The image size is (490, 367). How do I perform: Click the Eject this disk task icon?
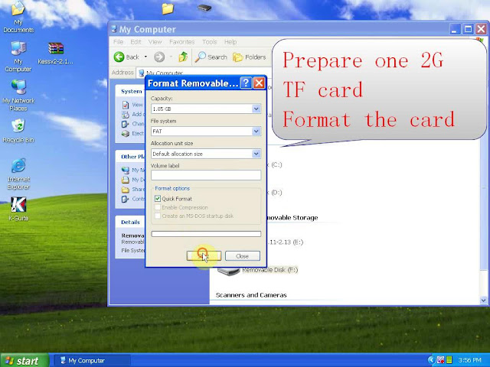[126, 134]
